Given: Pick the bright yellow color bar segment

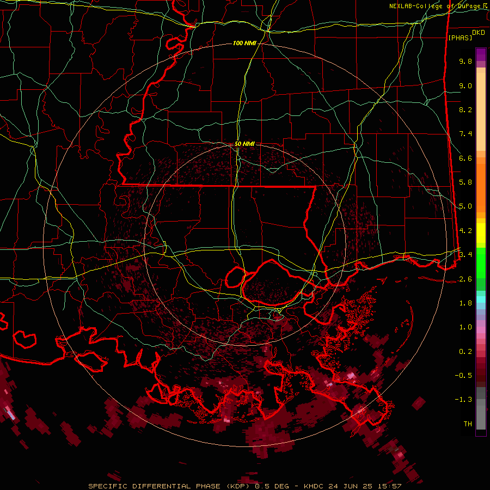Looking at the screenshot, I should click(x=481, y=233).
